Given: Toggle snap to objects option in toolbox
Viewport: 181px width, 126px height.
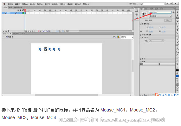Looking at the screenshot, I should coord(177,85).
